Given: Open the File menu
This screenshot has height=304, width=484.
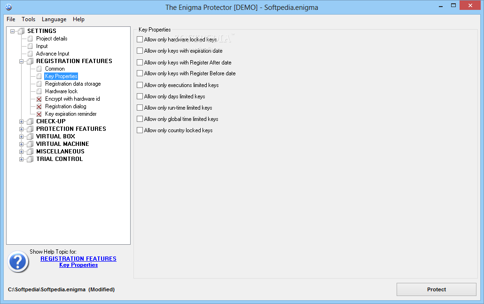Looking at the screenshot, I should pyautogui.click(x=11, y=19).
